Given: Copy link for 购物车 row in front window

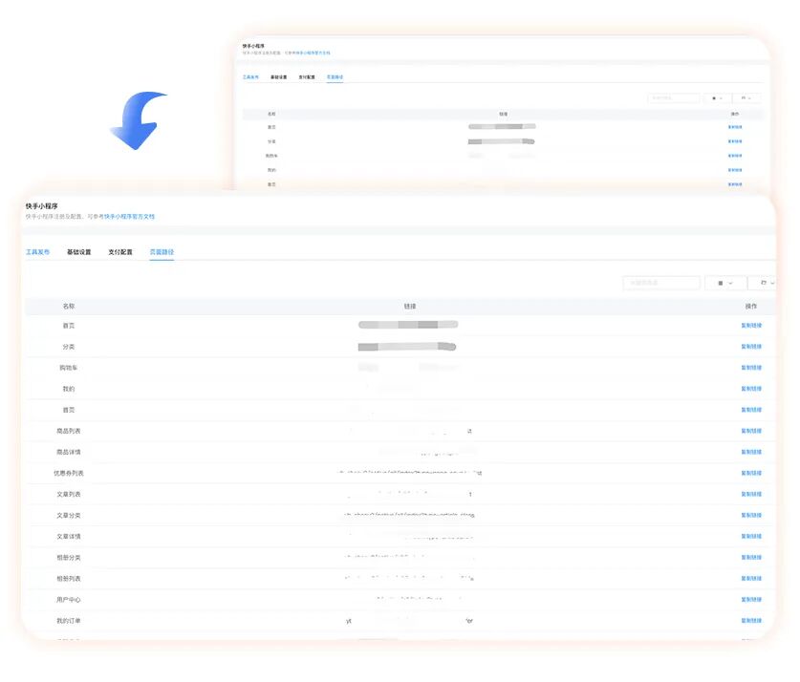Looking at the screenshot, I should [751, 368].
